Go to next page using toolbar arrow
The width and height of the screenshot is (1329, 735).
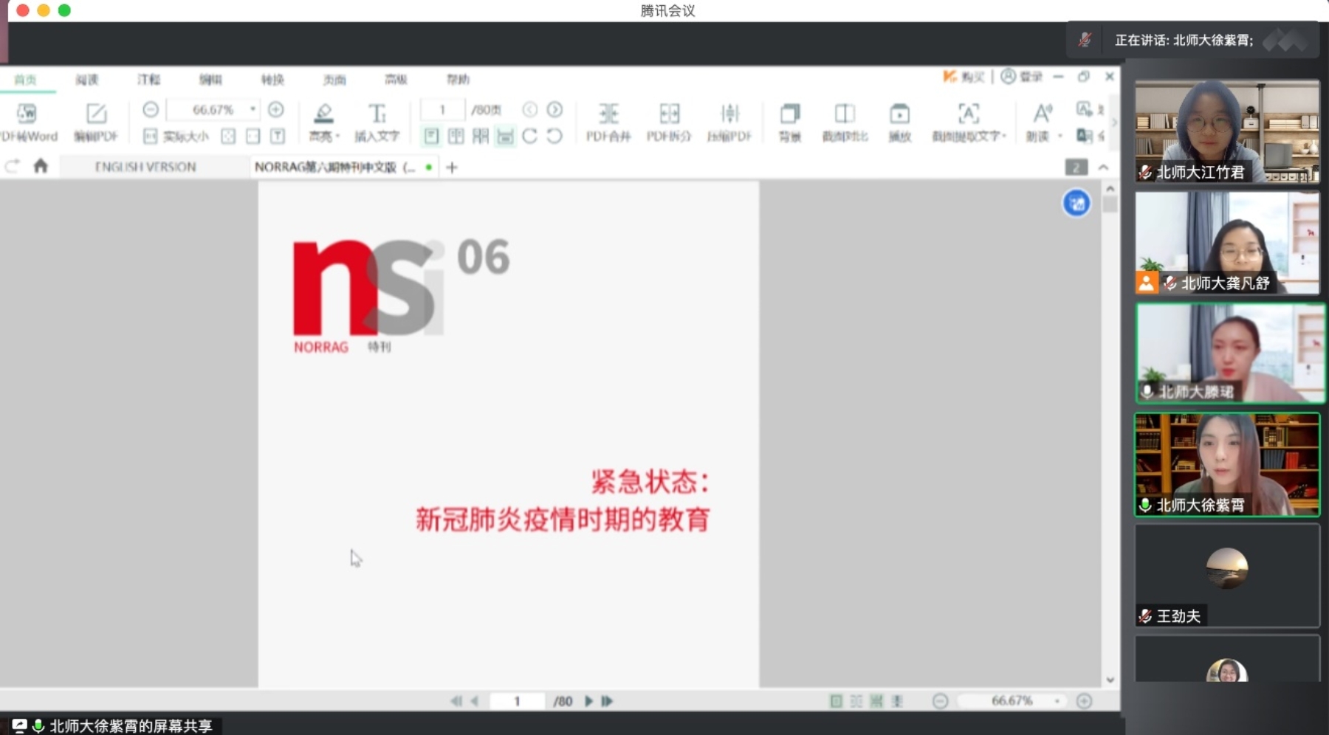pos(555,109)
